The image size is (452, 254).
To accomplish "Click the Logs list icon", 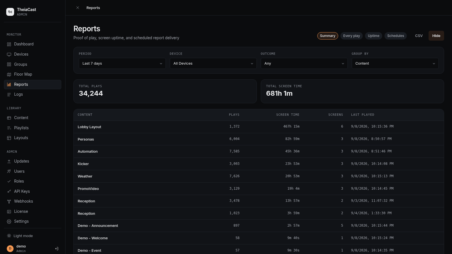I will (x=9, y=95).
